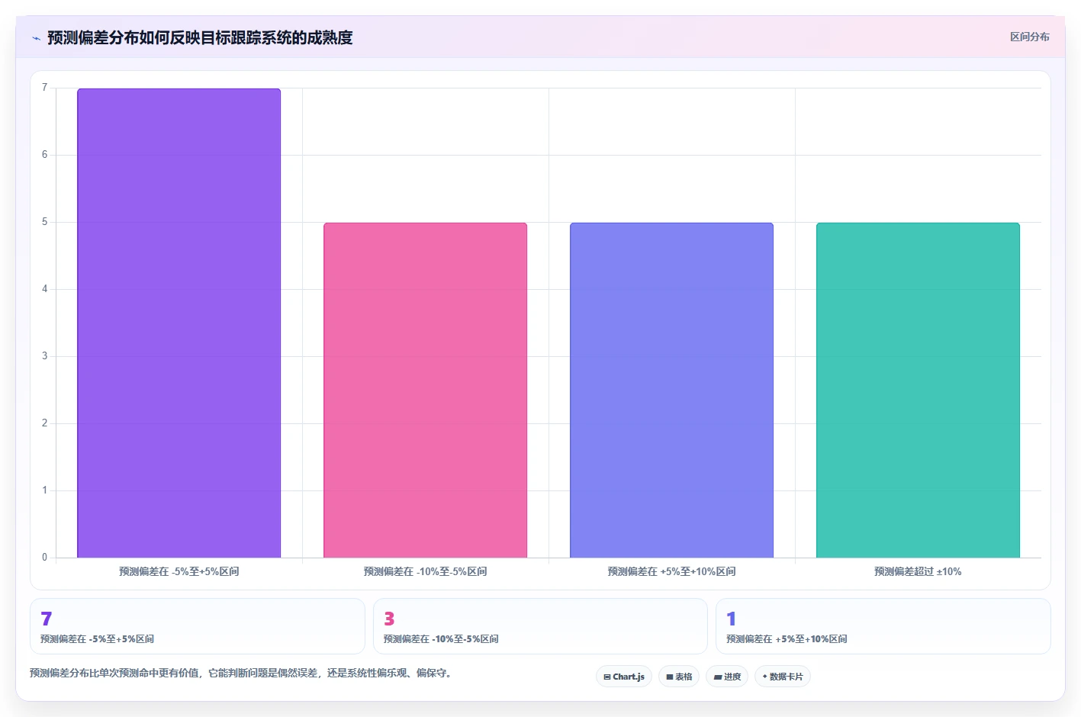1081x717 pixels.
Task: Click the blue bar for +5%至+10%区间
Action: pos(672,391)
